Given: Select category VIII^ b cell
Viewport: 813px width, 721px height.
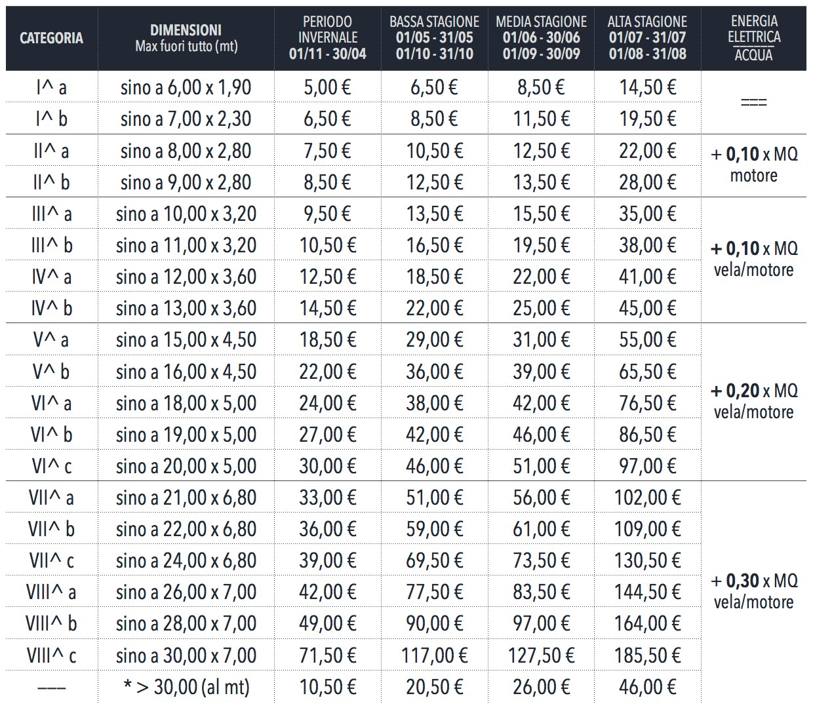Looking at the screenshot, I should (x=51, y=623).
